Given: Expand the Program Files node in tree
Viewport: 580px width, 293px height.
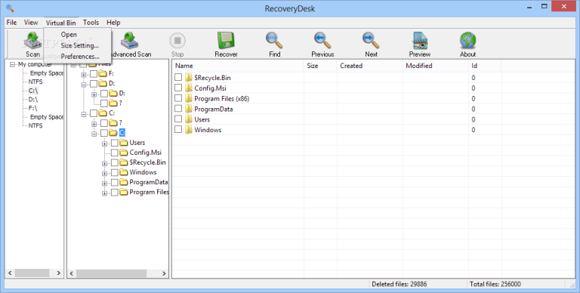Looking at the screenshot, I should tap(105, 193).
